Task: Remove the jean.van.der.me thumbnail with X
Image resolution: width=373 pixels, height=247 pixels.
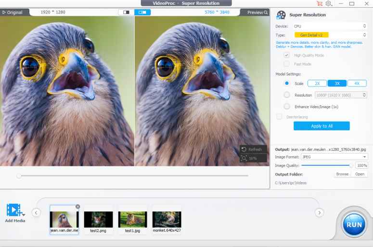Action: click(78, 206)
